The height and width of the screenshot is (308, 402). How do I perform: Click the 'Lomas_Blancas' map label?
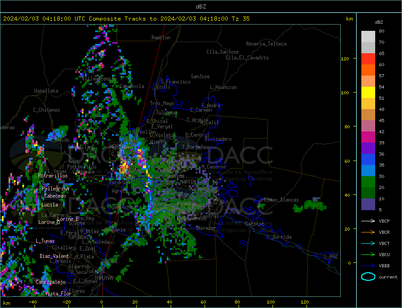[281, 200]
